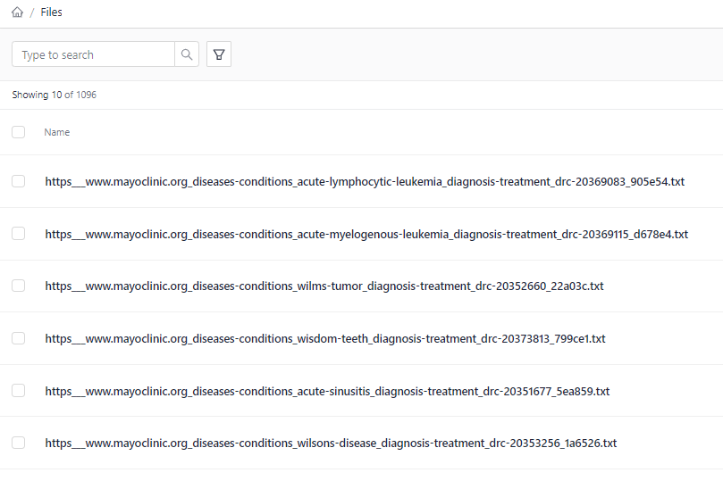Focus the 'Type to search' field

tap(93, 54)
